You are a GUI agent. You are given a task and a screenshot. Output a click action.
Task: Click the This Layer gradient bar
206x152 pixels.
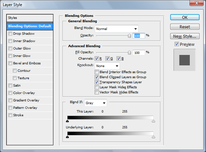pyautogui.click(x=110, y=118)
